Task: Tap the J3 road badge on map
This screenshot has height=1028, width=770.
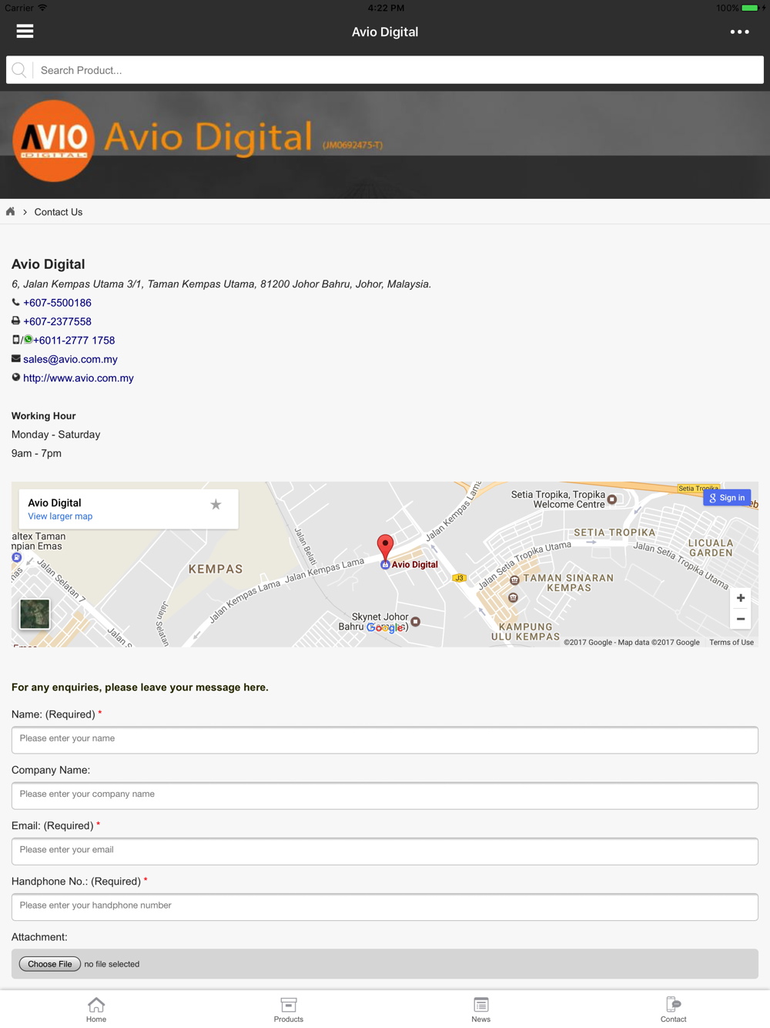Action: click(x=459, y=577)
